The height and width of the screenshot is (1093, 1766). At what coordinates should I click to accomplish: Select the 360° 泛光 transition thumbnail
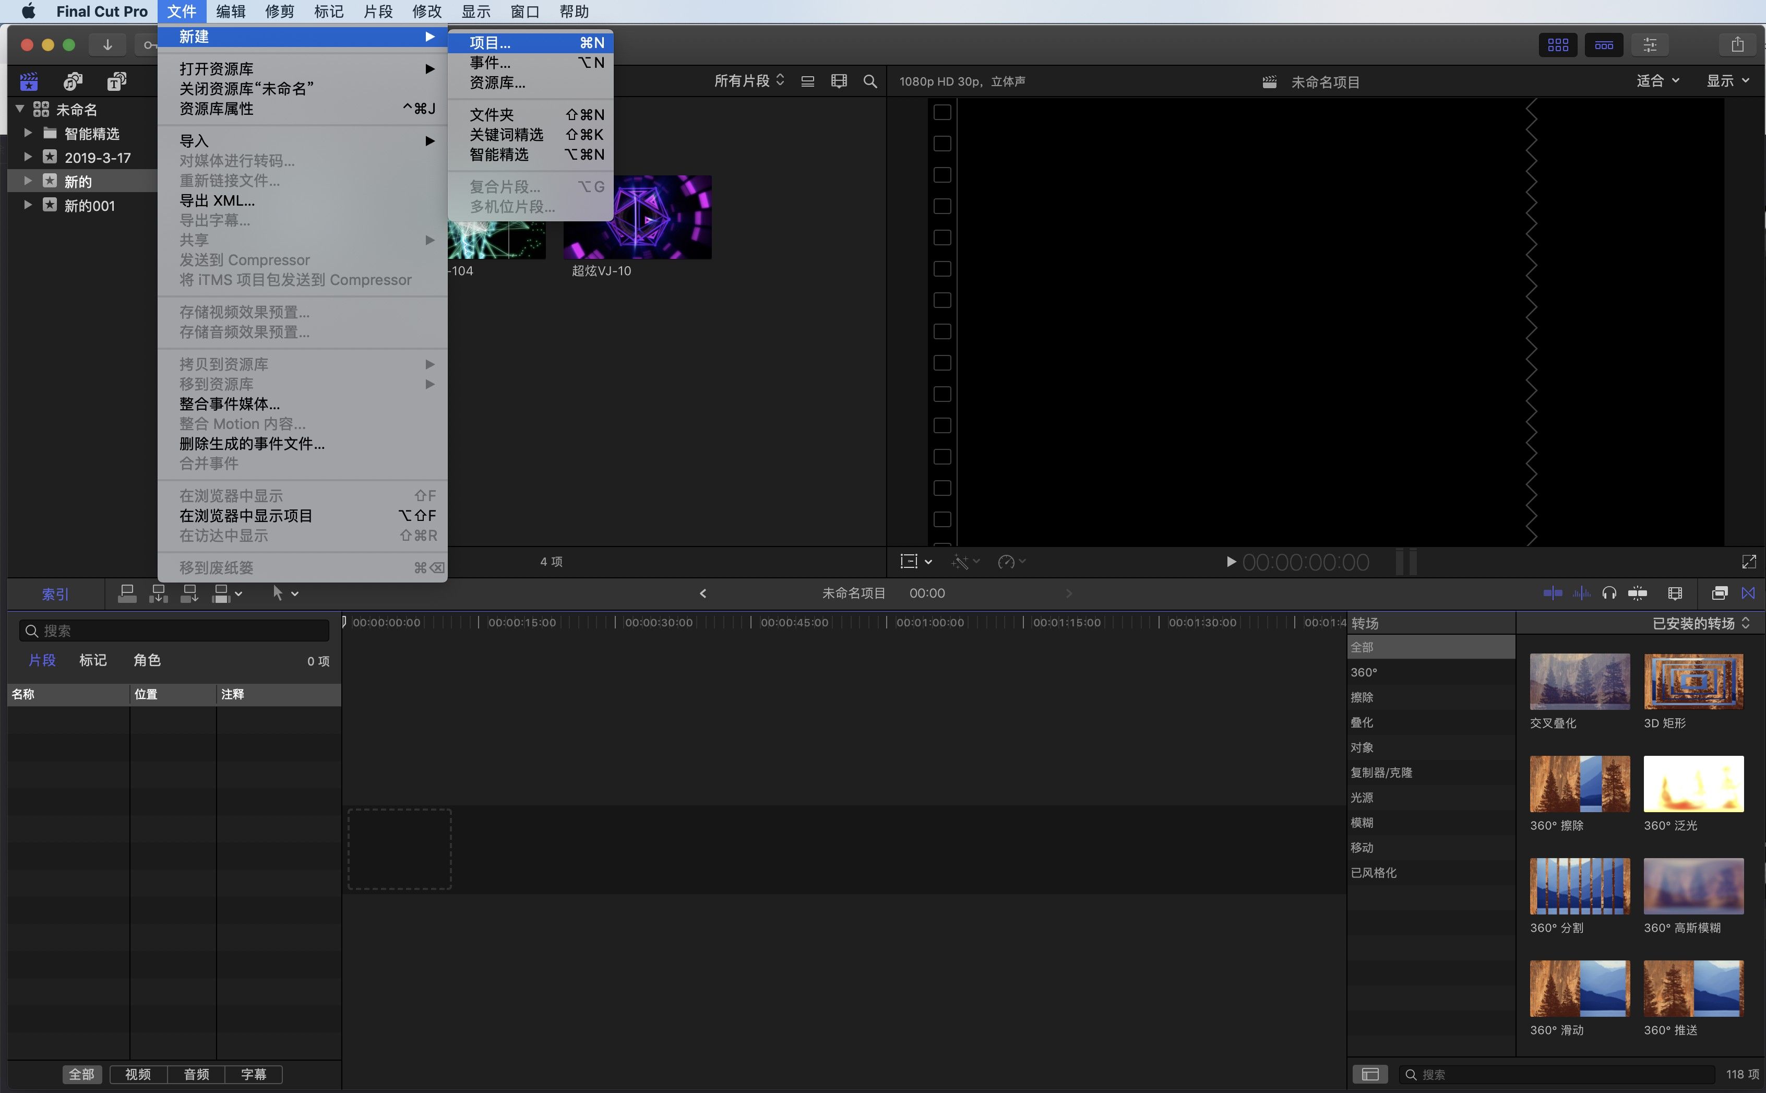[x=1693, y=783]
